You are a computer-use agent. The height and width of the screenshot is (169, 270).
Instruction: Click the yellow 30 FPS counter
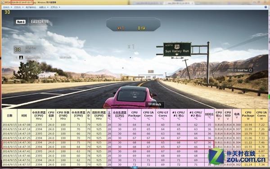(x=7, y=12)
